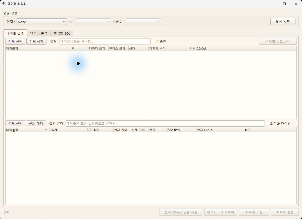Sort by 비고 column header
This screenshot has height=219, width=302.
point(270,130)
